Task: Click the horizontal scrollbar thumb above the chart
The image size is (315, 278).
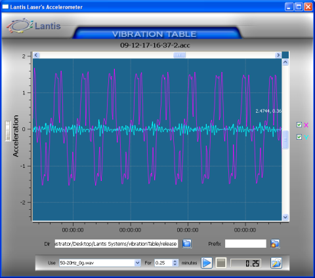Action: pos(179,55)
